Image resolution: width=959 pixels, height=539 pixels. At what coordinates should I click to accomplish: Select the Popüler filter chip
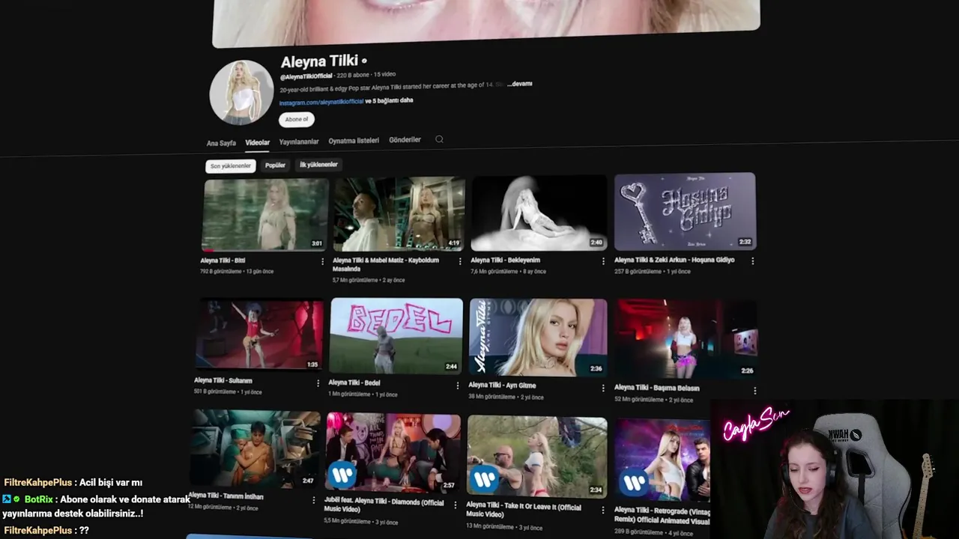coord(275,165)
